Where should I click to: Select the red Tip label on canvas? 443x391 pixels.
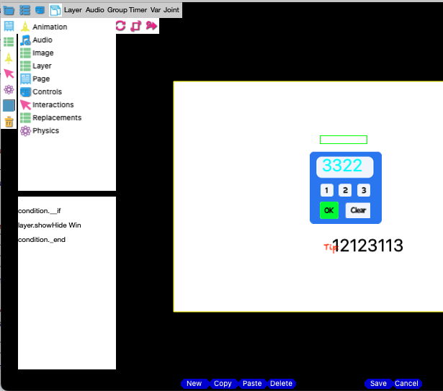click(330, 248)
